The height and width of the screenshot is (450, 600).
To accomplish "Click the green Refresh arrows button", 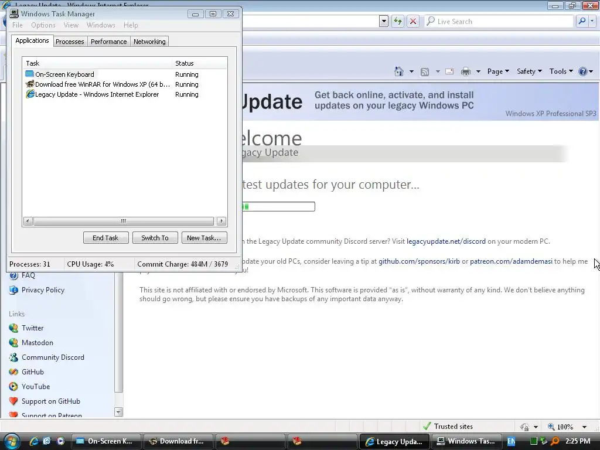I will [x=398, y=22].
